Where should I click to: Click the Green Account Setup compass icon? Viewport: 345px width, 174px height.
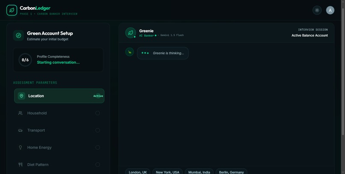pos(18,36)
